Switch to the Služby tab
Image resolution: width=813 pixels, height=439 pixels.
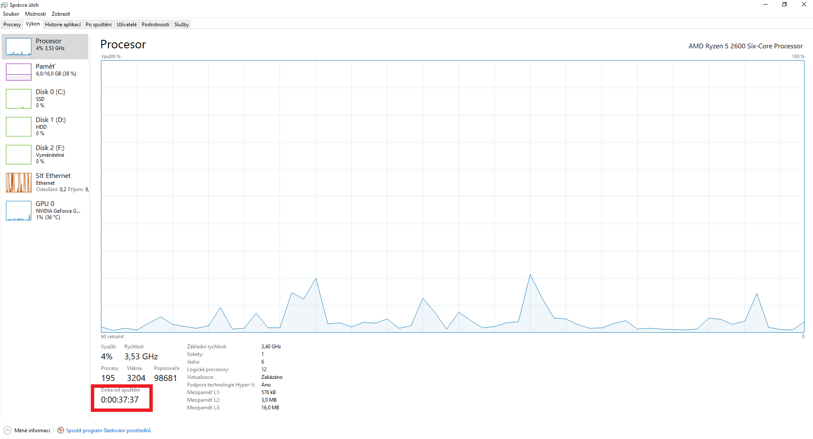pyautogui.click(x=181, y=25)
